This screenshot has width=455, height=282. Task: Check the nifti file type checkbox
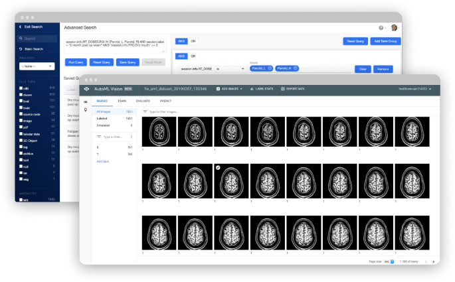[20, 88]
